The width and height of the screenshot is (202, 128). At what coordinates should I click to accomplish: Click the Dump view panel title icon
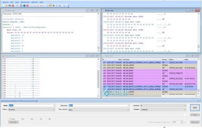104,10
